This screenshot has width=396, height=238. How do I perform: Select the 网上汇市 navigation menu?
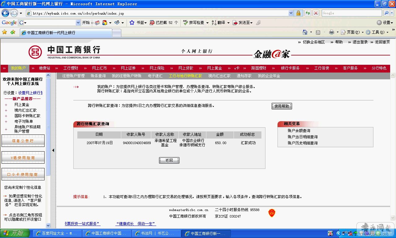coord(99,68)
